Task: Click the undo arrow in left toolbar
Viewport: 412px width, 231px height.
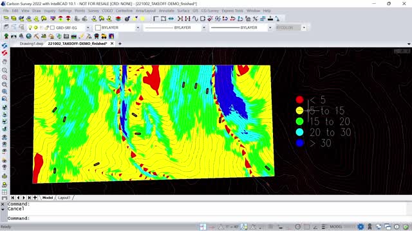Action: [x=5, y=46]
